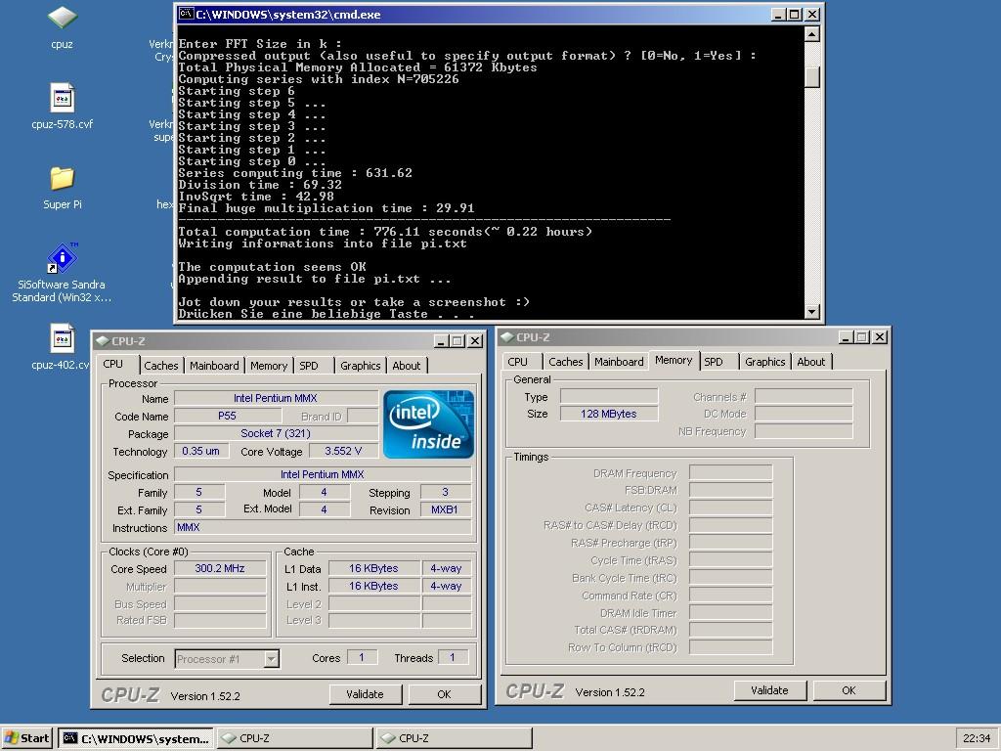Open the Windows Start button
The height and width of the screenshot is (751, 1001).
[x=26, y=738]
